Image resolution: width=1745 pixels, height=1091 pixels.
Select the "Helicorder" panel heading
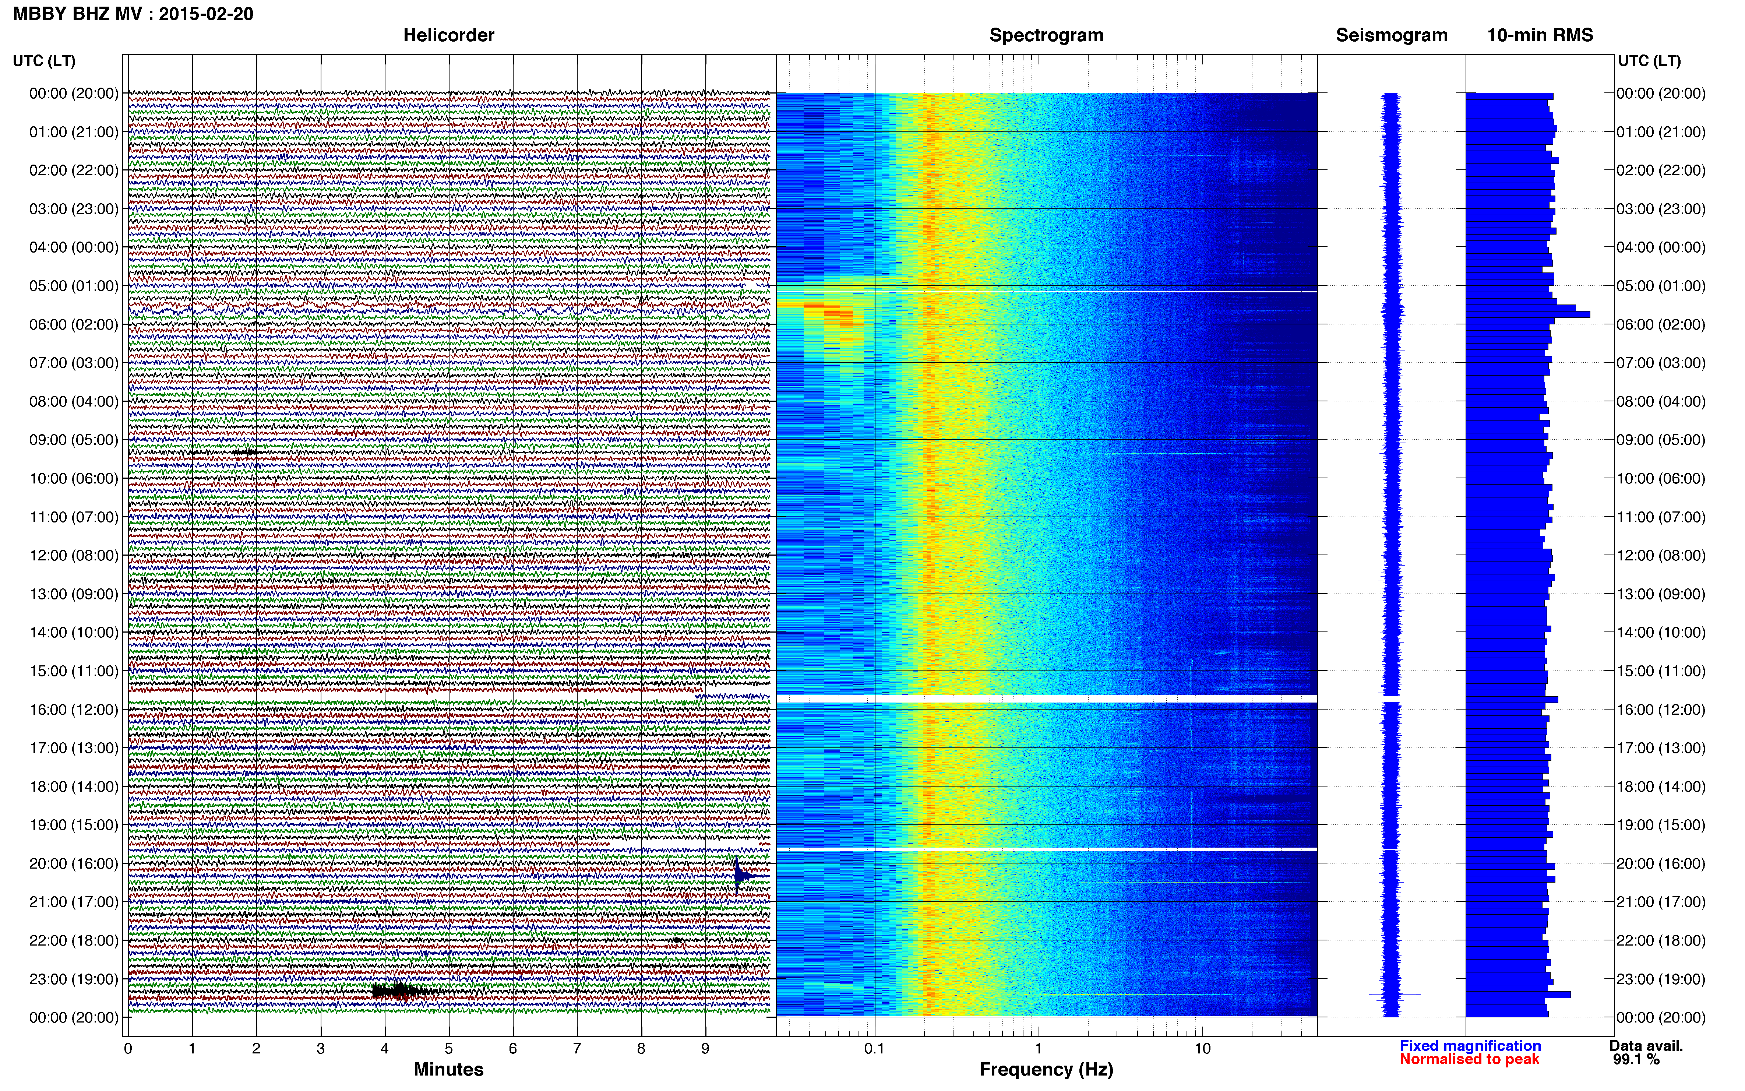pyautogui.click(x=449, y=35)
